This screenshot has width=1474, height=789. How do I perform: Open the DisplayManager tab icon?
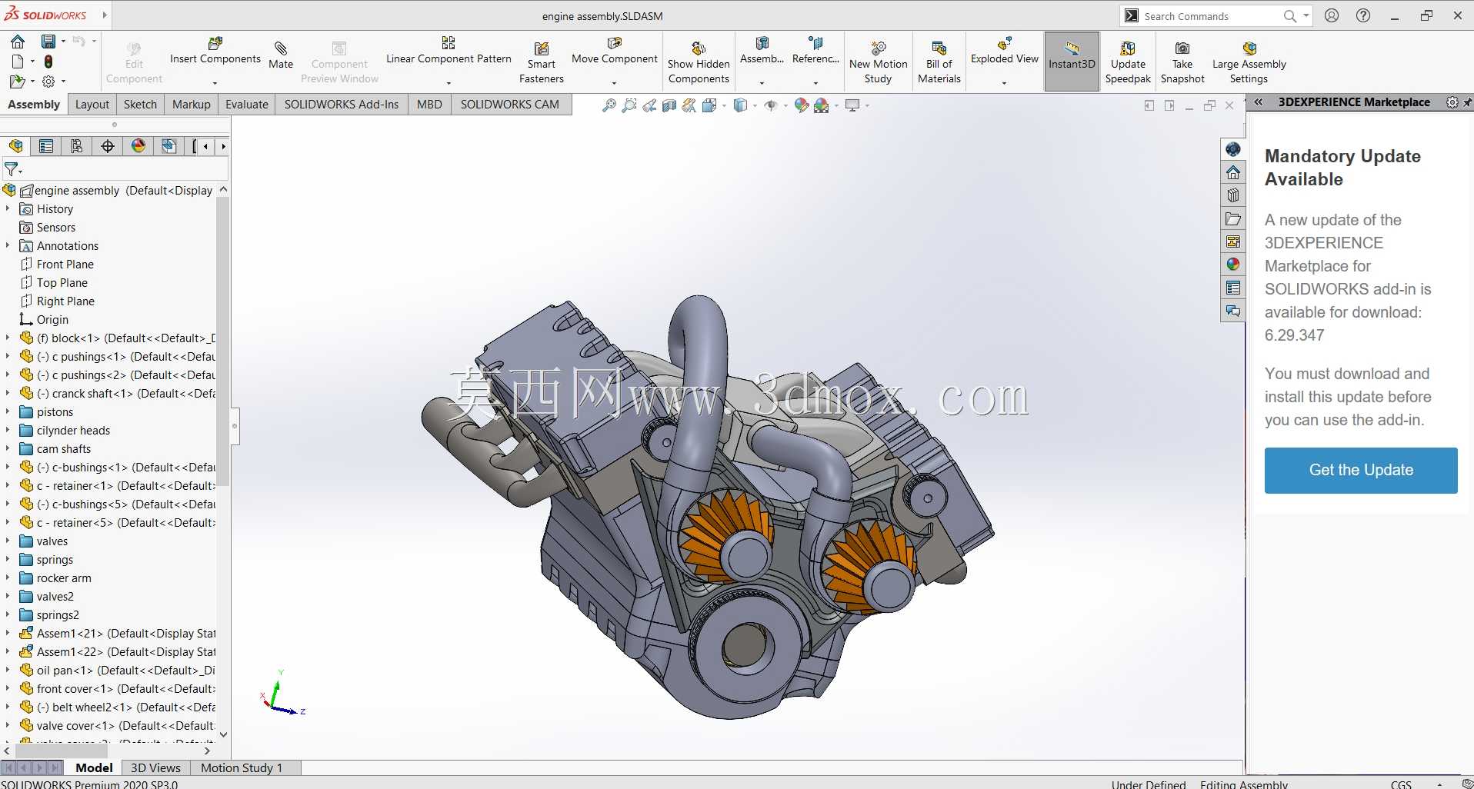point(138,146)
